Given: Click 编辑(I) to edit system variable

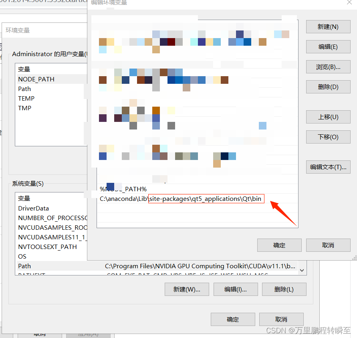Looking at the screenshot, I should pyautogui.click(x=236, y=289).
